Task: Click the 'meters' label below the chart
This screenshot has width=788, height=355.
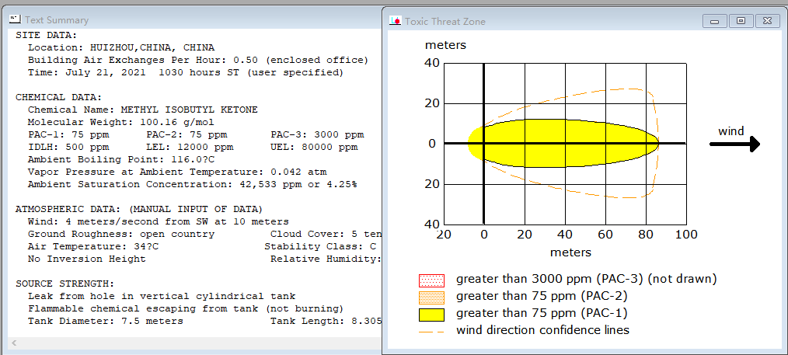Action: (x=570, y=252)
